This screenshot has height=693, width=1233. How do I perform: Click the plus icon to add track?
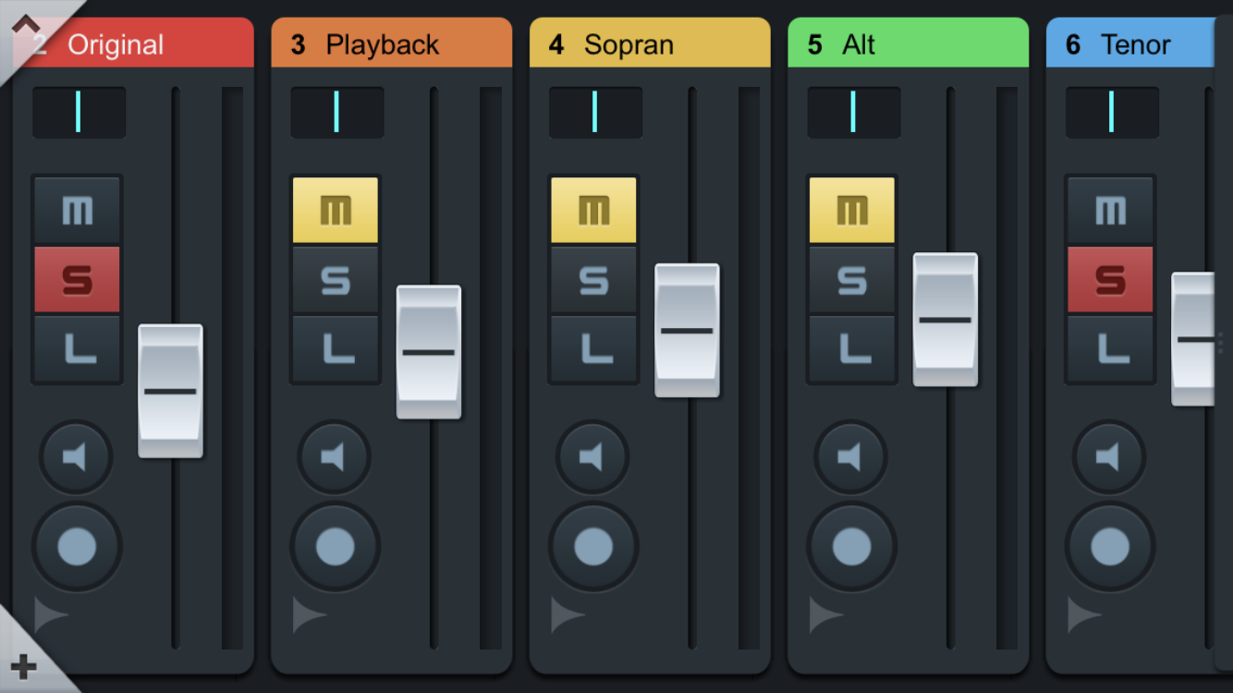click(23, 666)
